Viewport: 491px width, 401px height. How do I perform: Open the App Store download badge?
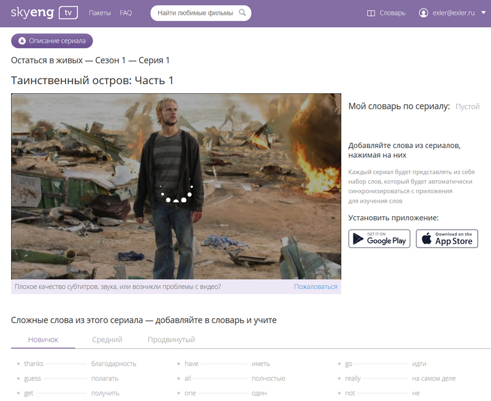[447, 239]
